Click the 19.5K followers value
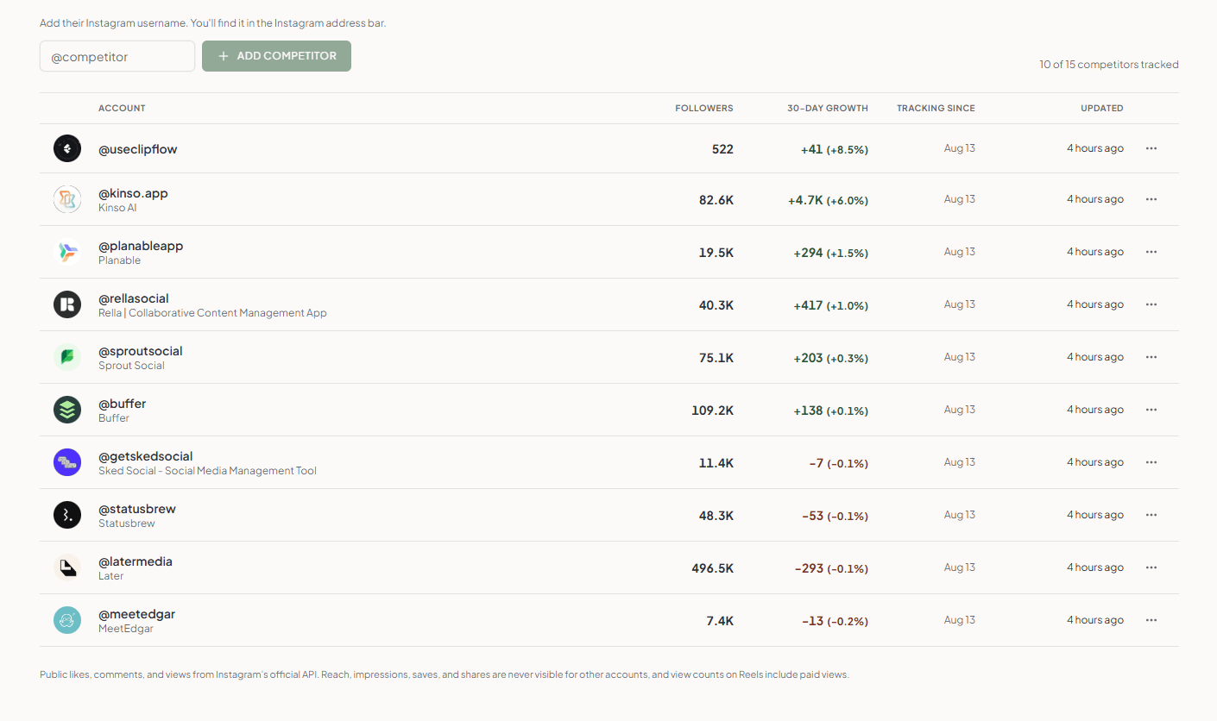Image resolution: width=1217 pixels, height=721 pixels. (x=716, y=253)
